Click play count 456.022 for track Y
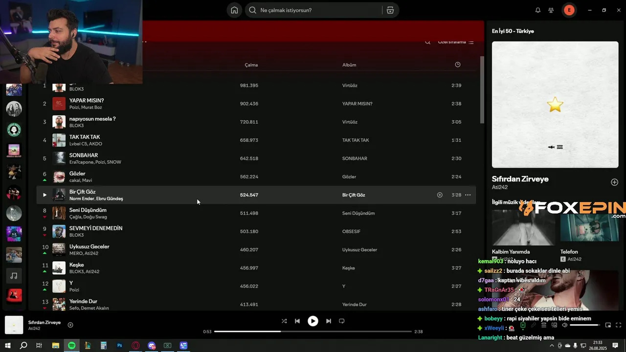626x352 pixels. pyautogui.click(x=249, y=286)
